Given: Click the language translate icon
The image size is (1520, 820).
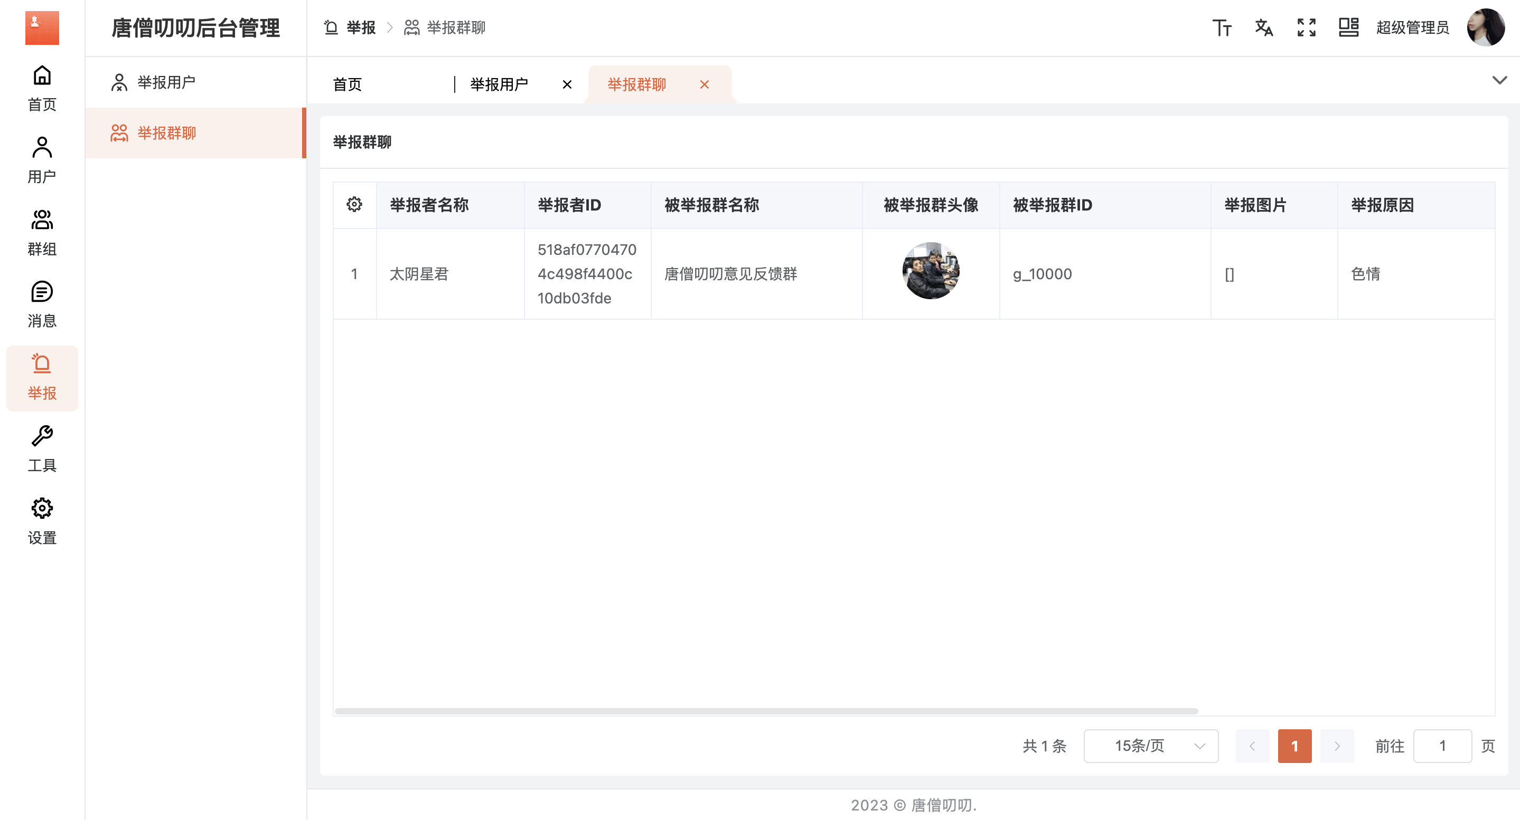Looking at the screenshot, I should pos(1263,28).
